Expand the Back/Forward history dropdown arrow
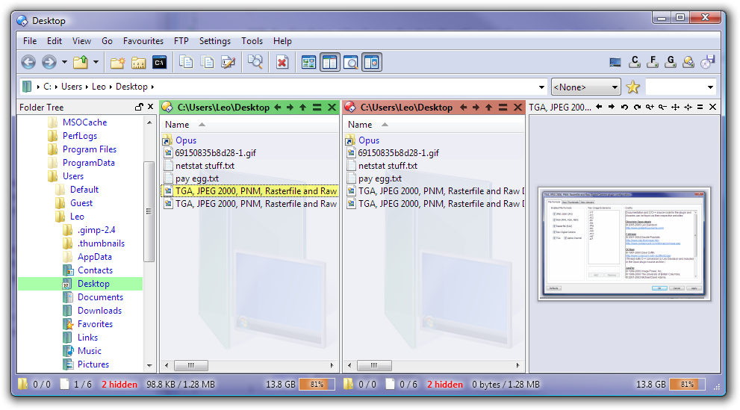Image resolution: width=740 pixels, height=410 pixels. pos(64,63)
